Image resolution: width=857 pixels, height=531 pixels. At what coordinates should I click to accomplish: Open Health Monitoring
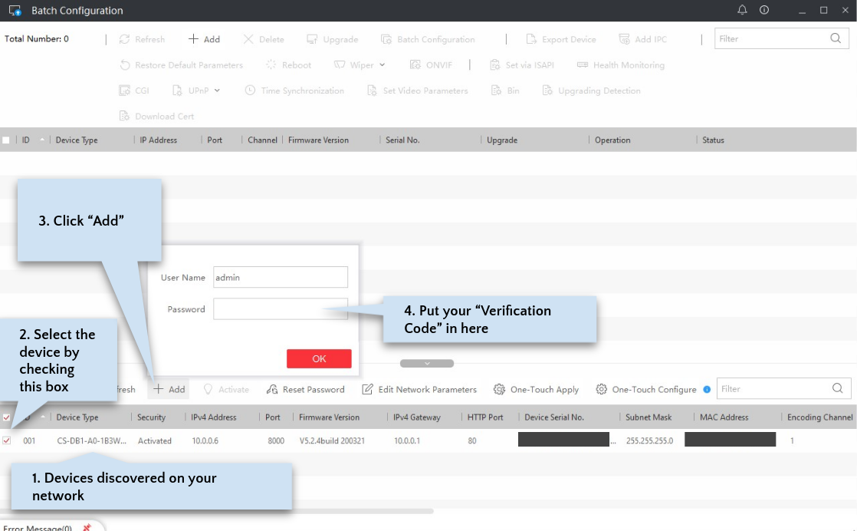621,64
